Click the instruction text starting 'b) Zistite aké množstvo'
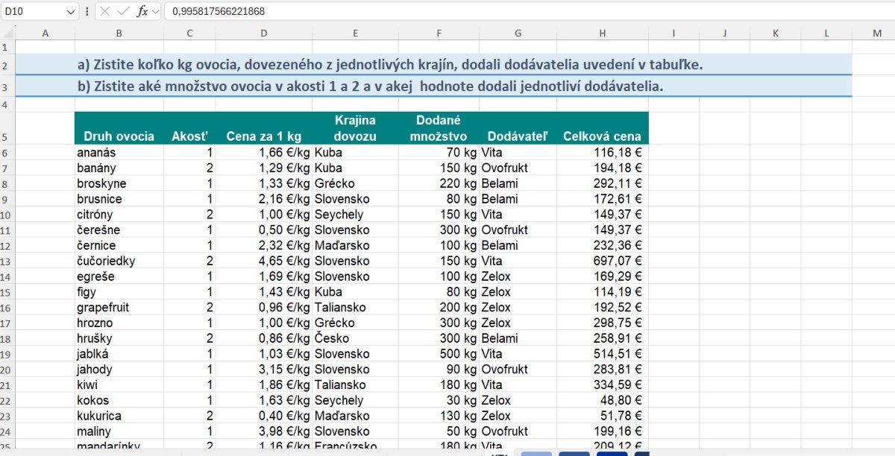Viewport: 895px width, 456px height. click(370, 86)
